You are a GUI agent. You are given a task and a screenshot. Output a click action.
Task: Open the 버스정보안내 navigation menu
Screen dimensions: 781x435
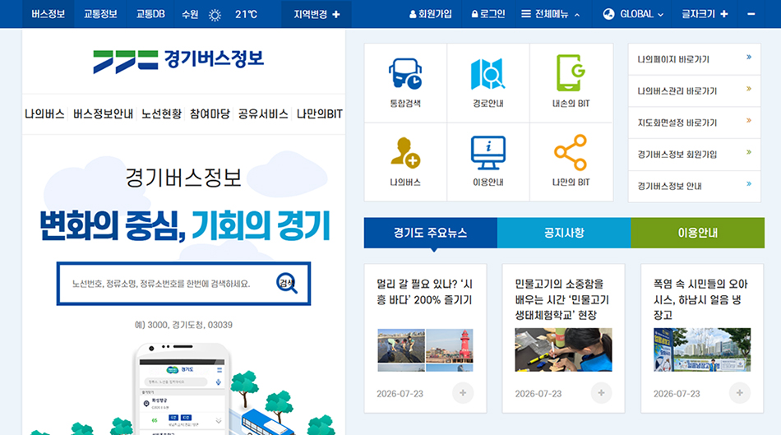coord(103,114)
